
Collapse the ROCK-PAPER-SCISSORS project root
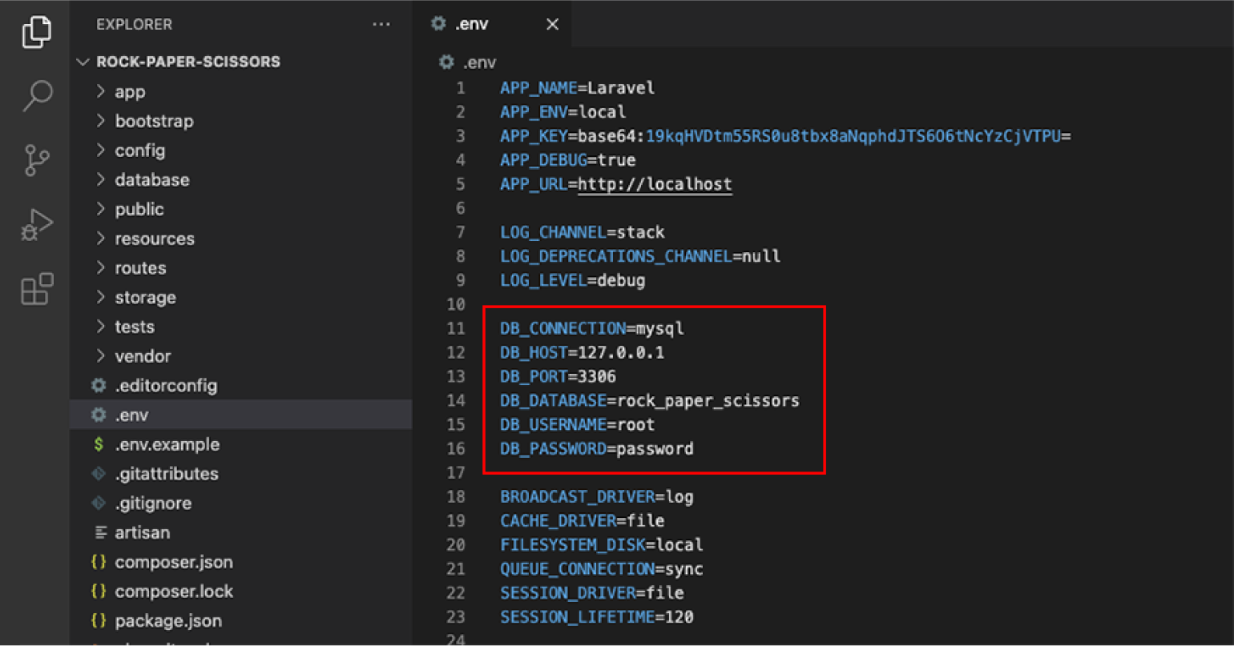click(241, 62)
